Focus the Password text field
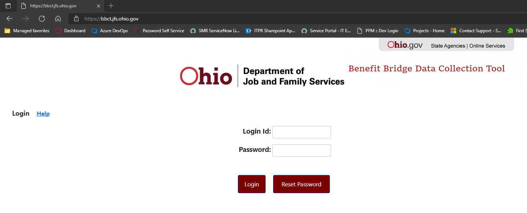The height and width of the screenshot is (213, 527). 301,150
